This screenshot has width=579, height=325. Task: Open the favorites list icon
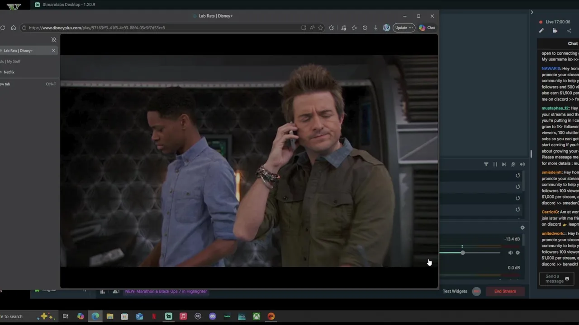[x=354, y=28]
